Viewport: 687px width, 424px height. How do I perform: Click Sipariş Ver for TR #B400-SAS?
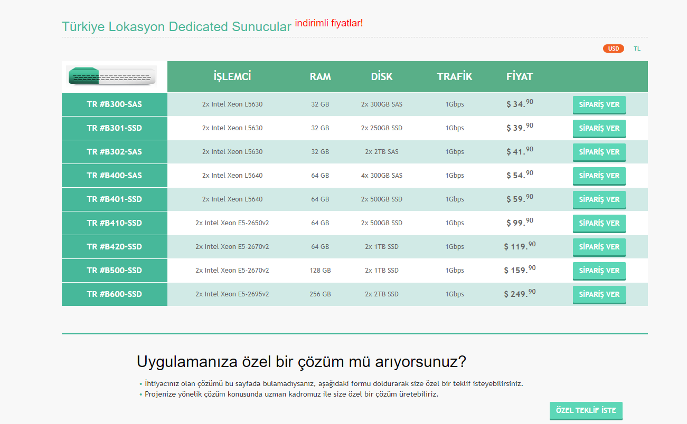coord(599,176)
